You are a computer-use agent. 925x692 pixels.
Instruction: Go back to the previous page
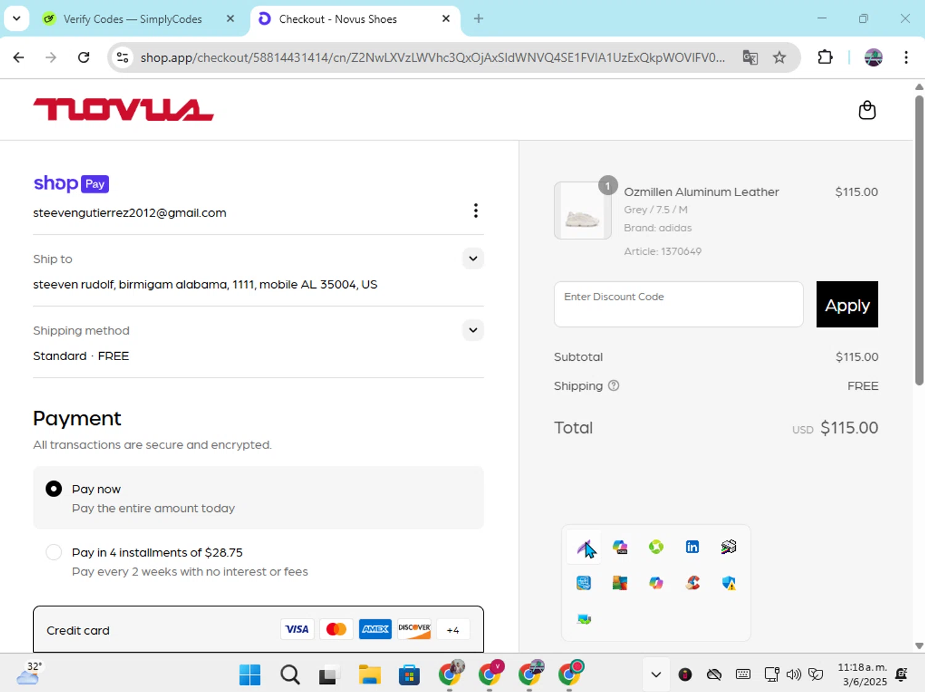[x=18, y=57]
